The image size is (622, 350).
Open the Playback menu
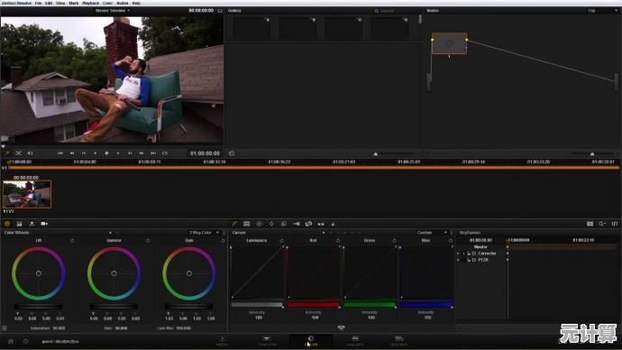(90, 3)
